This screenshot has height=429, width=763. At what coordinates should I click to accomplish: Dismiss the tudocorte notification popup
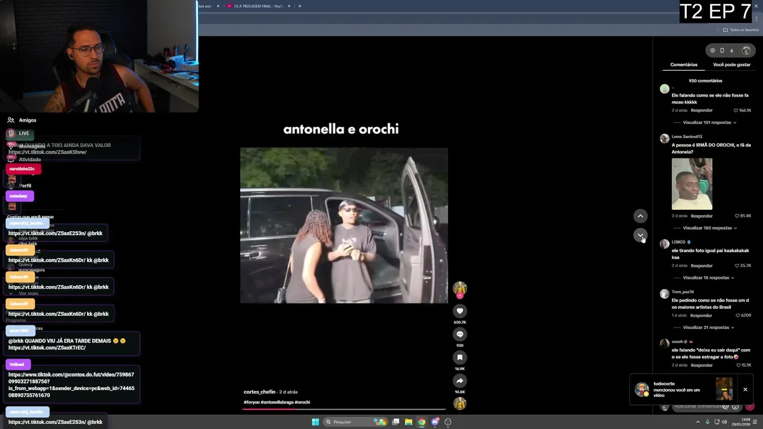pyautogui.click(x=745, y=390)
